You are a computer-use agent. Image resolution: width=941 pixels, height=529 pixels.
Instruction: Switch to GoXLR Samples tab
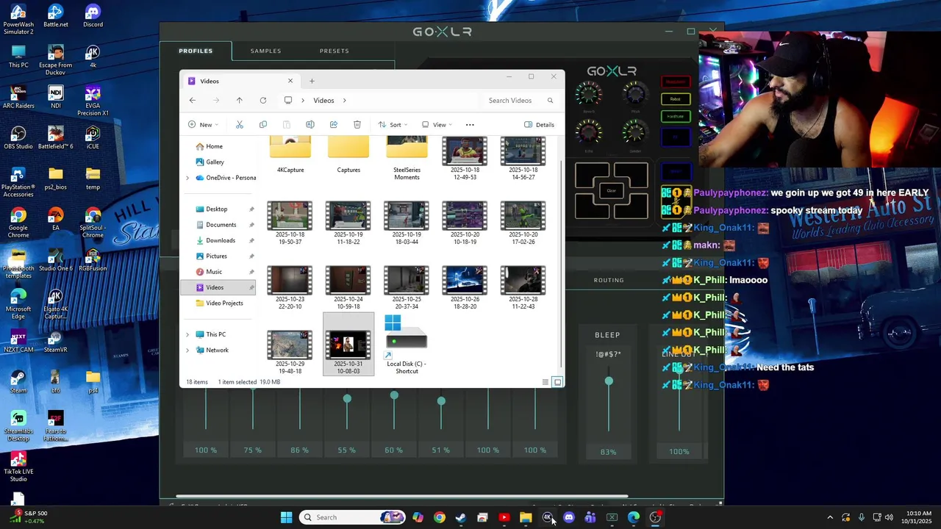[265, 51]
